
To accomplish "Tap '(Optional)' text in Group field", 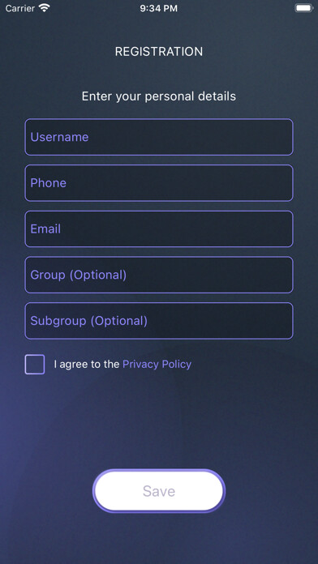I will [x=98, y=276].
